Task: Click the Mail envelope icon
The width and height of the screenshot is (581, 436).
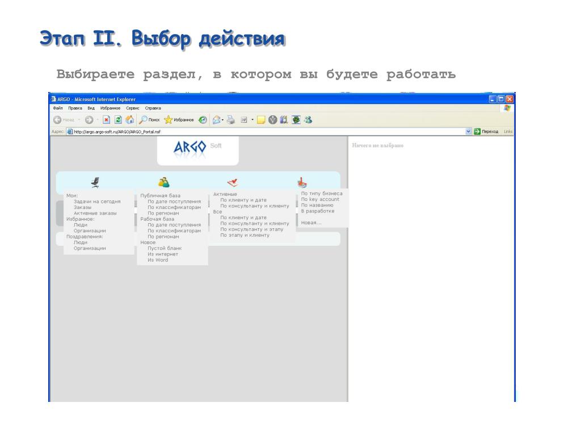Action: (x=216, y=120)
